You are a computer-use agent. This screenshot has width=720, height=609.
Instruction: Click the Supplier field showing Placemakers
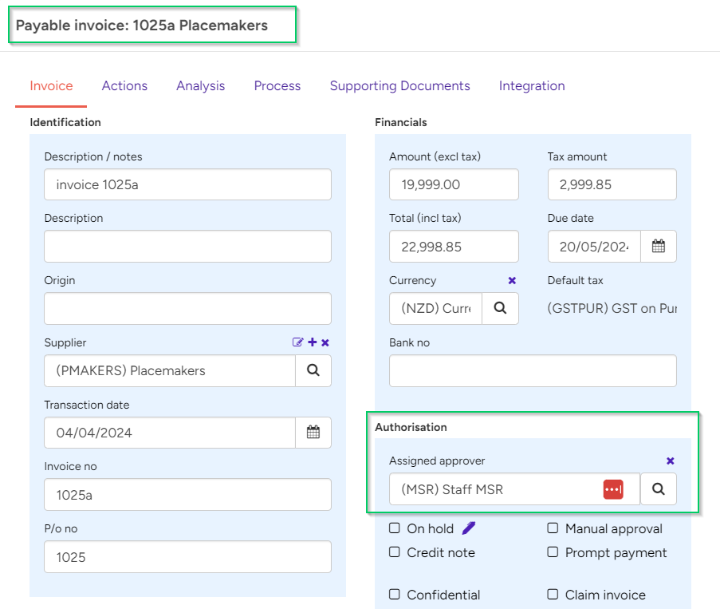tap(170, 370)
